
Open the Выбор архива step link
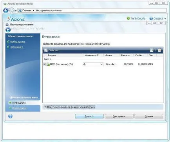18,41
